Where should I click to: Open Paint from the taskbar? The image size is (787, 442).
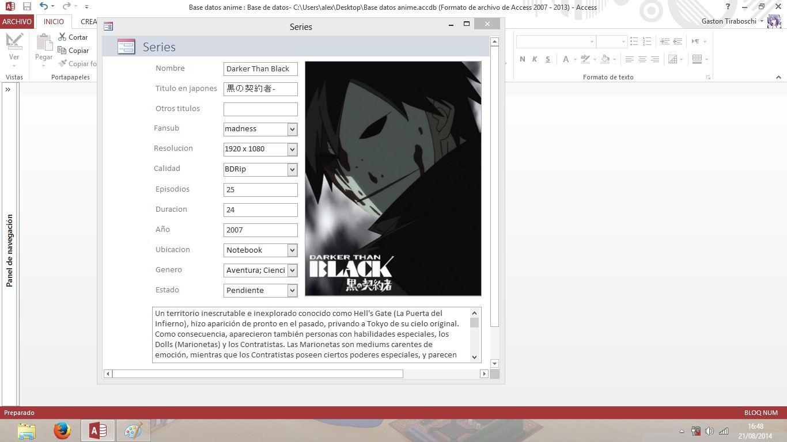(x=133, y=430)
